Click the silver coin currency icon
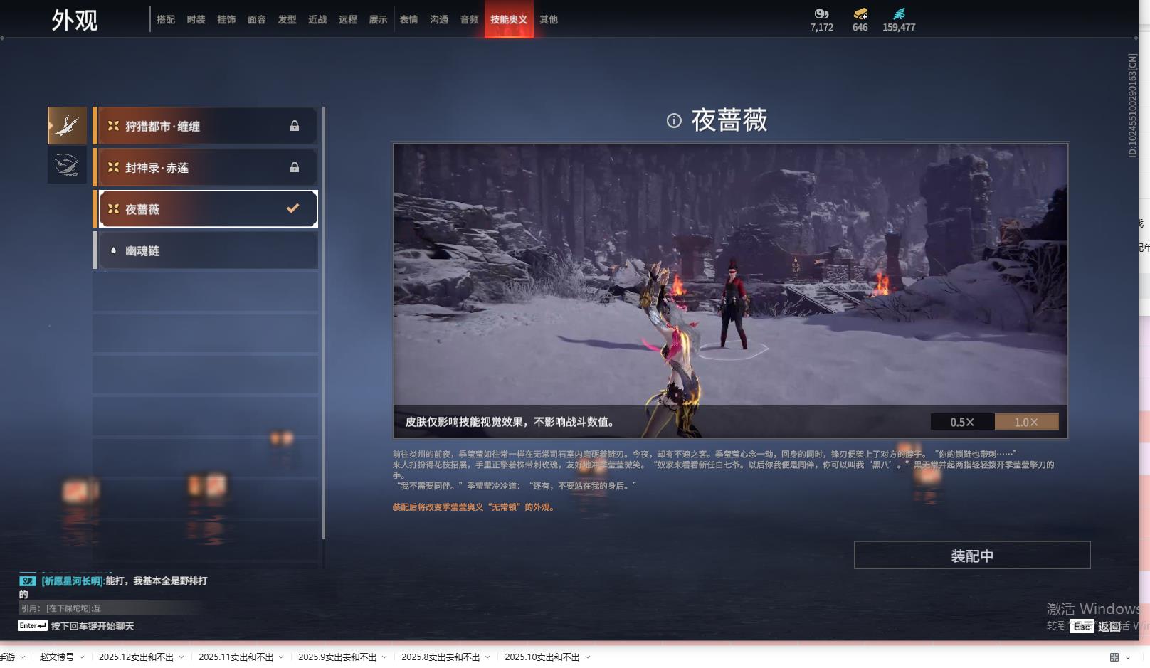Image resolution: width=1150 pixels, height=668 pixels. tap(822, 14)
